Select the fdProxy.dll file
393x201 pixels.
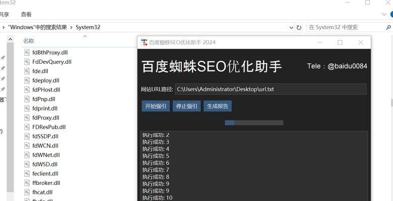46,118
